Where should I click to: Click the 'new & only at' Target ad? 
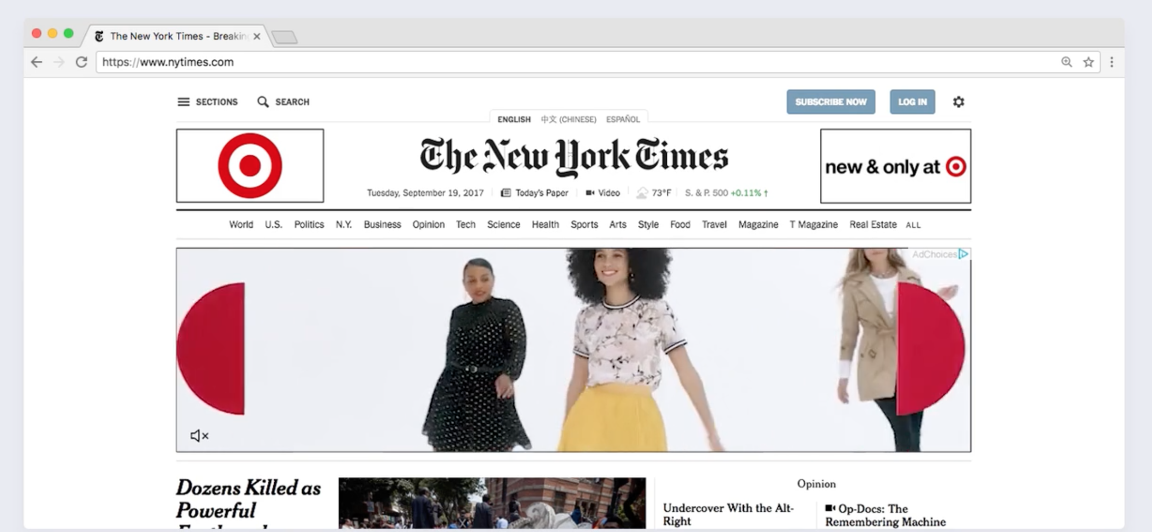[x=895, y=166]
